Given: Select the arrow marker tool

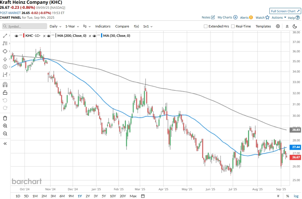Looking at the screenshot, I should (x=5, y=59).
